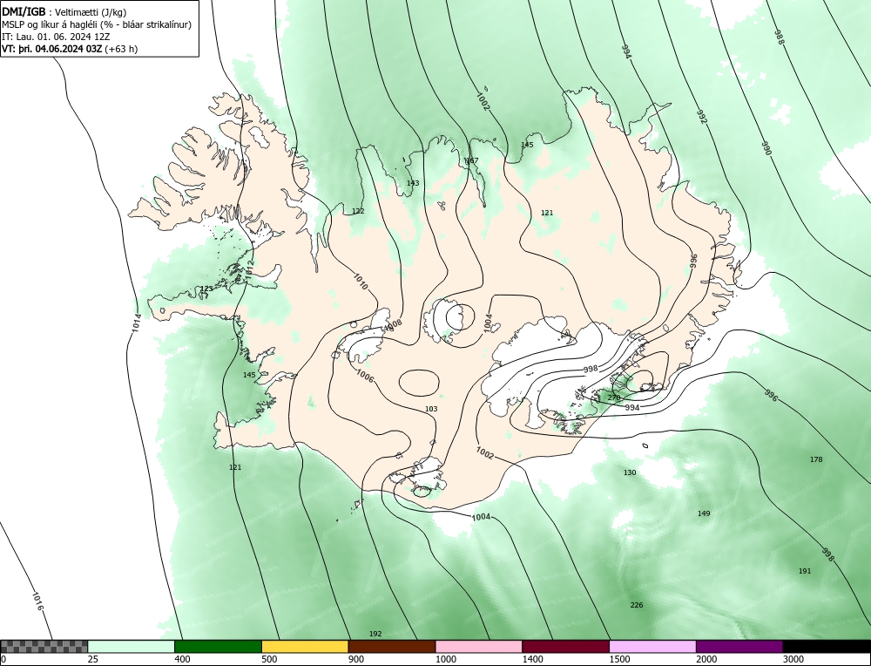Click the CAPE value 192
Viewport: 871px width, 666px height.
[375, 634]
